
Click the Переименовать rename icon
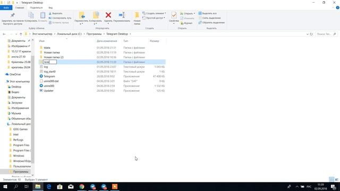point(122,15)
